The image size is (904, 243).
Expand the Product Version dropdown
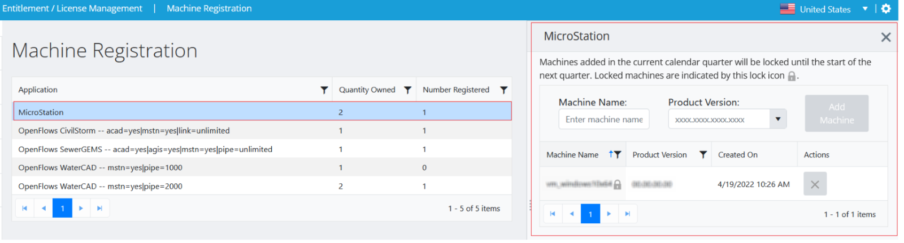point(778,119)
